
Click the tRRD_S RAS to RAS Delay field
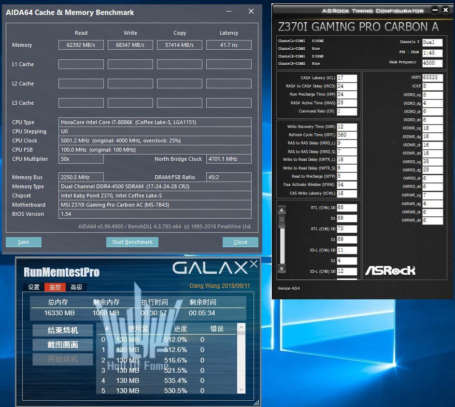click(347, 152)
